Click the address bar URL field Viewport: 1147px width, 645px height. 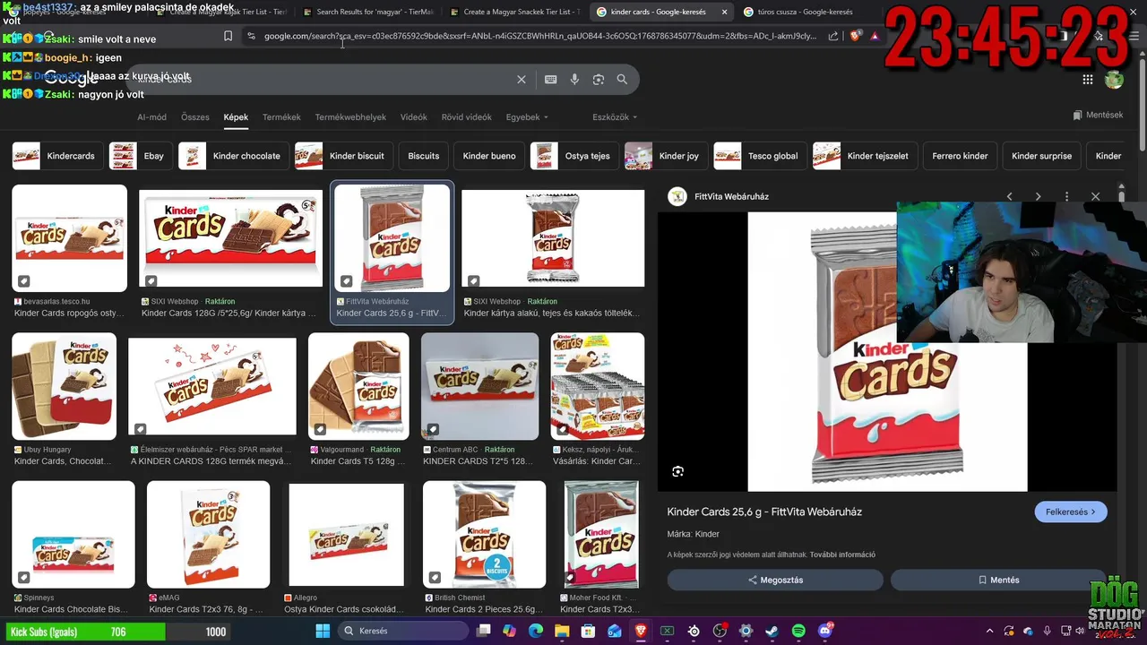[x=539, y=36]
